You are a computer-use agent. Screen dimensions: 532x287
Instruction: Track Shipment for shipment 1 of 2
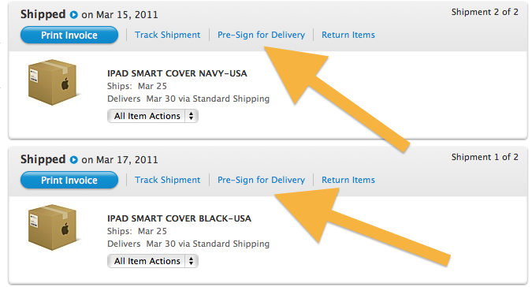[168, 180]
